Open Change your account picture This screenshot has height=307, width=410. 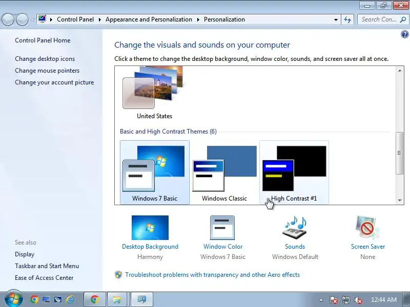54,82
